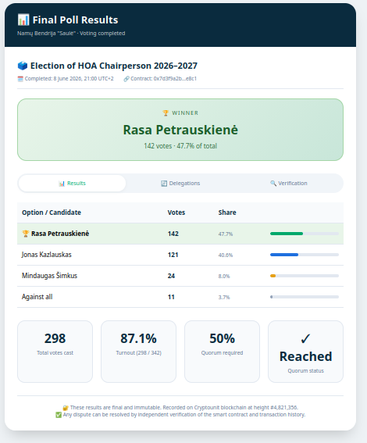Click the Quorum status checkmark
The height and width of the screenshot is (443, 367).
tap(305, 339)
